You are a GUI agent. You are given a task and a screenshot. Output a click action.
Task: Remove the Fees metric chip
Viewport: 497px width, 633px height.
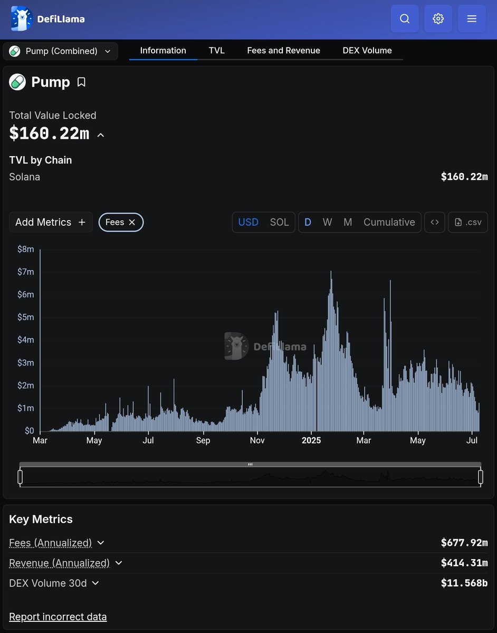pyautogui.click(x=132, y=222)
